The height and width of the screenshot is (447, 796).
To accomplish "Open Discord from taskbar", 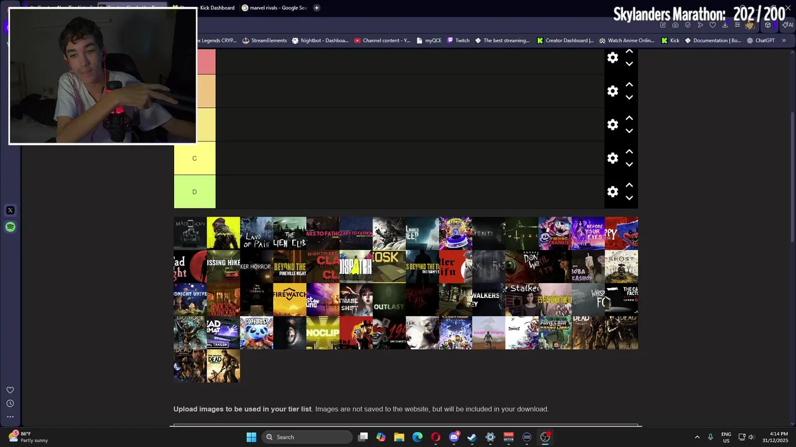I will (454, 437).
